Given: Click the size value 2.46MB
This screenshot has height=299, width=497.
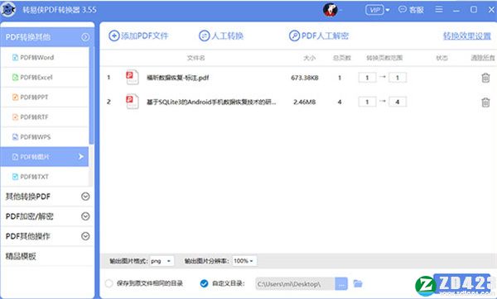Looking at the screenshot, I should click(305, 102).
